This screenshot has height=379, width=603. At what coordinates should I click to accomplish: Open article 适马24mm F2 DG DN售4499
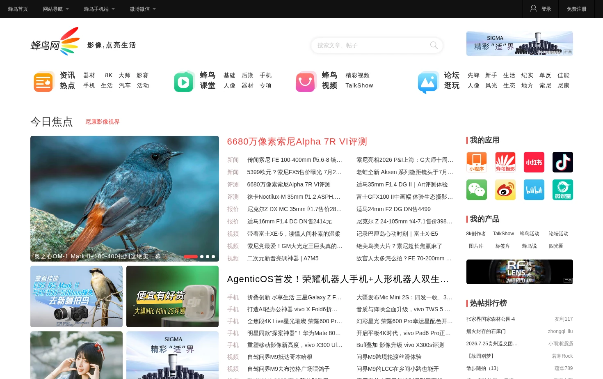tap(393, 209)
